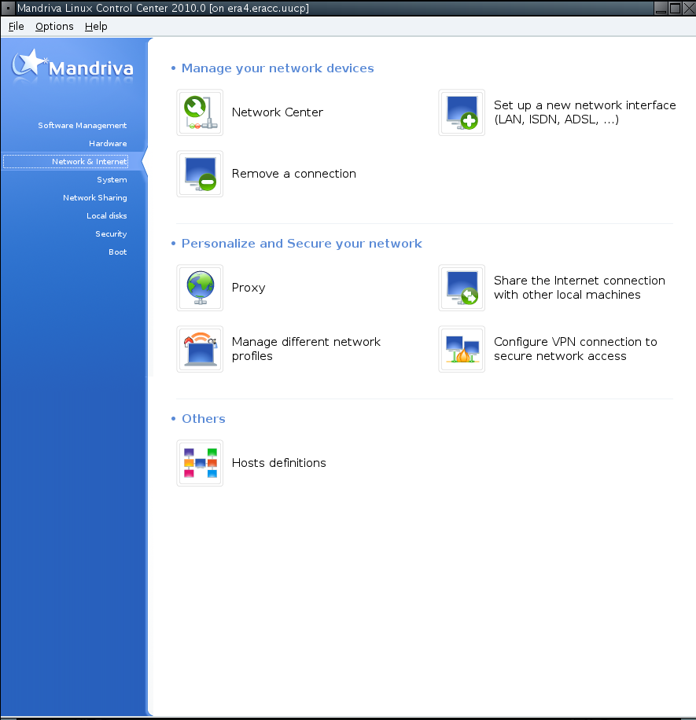Click the 'Hosts definitions' label

pos(279,463)
